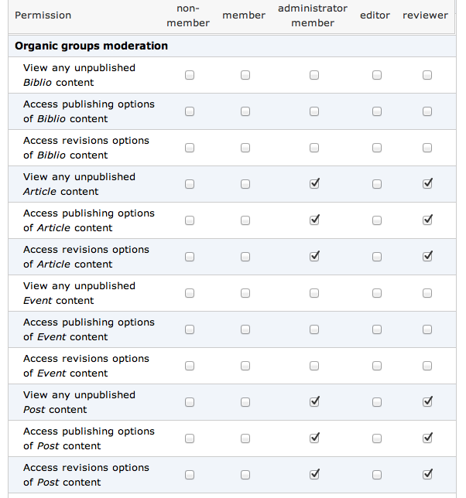466x498 pixels.
Task: Uncheck administrator member View unpublished Article
Action: (314, 184)
